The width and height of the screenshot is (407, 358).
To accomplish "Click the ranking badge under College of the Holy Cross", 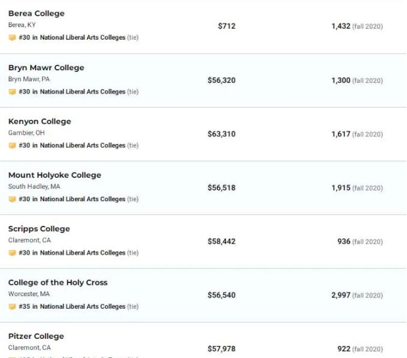I will click(x=12, y=307).
